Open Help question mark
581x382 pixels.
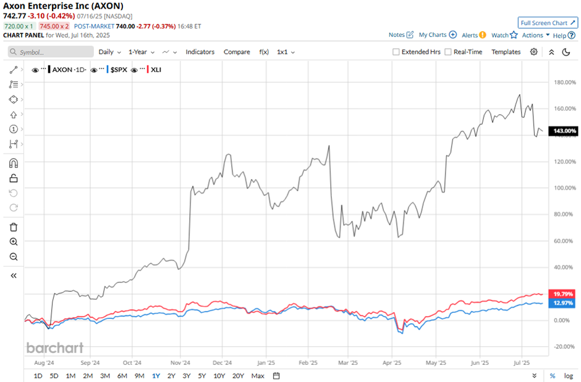[564, 36]
